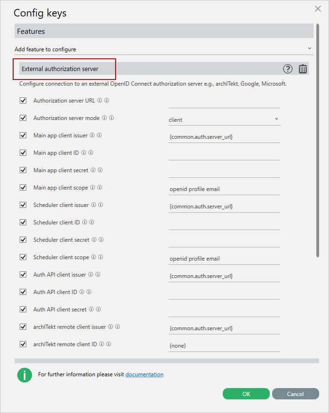This screenshot has width=329, height=413.
Task: Confirm with the OK button
Action: click(x=246, y=394)
